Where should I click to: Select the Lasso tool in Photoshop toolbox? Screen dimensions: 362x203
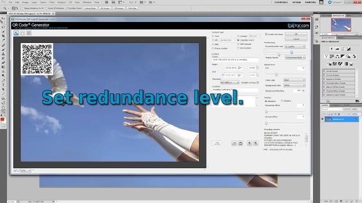point(3,27)
